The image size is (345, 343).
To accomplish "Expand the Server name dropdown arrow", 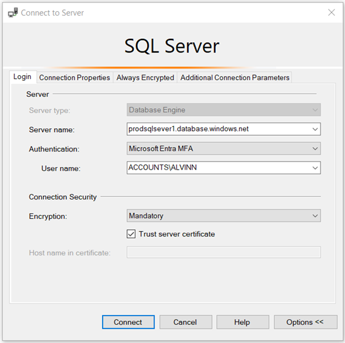I will click(x=315, y=129).
